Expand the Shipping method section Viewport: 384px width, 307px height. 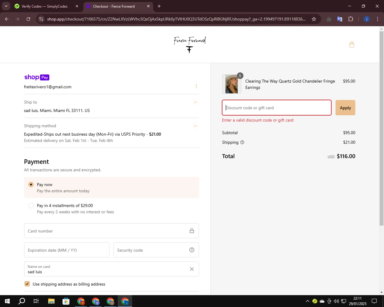195,126
